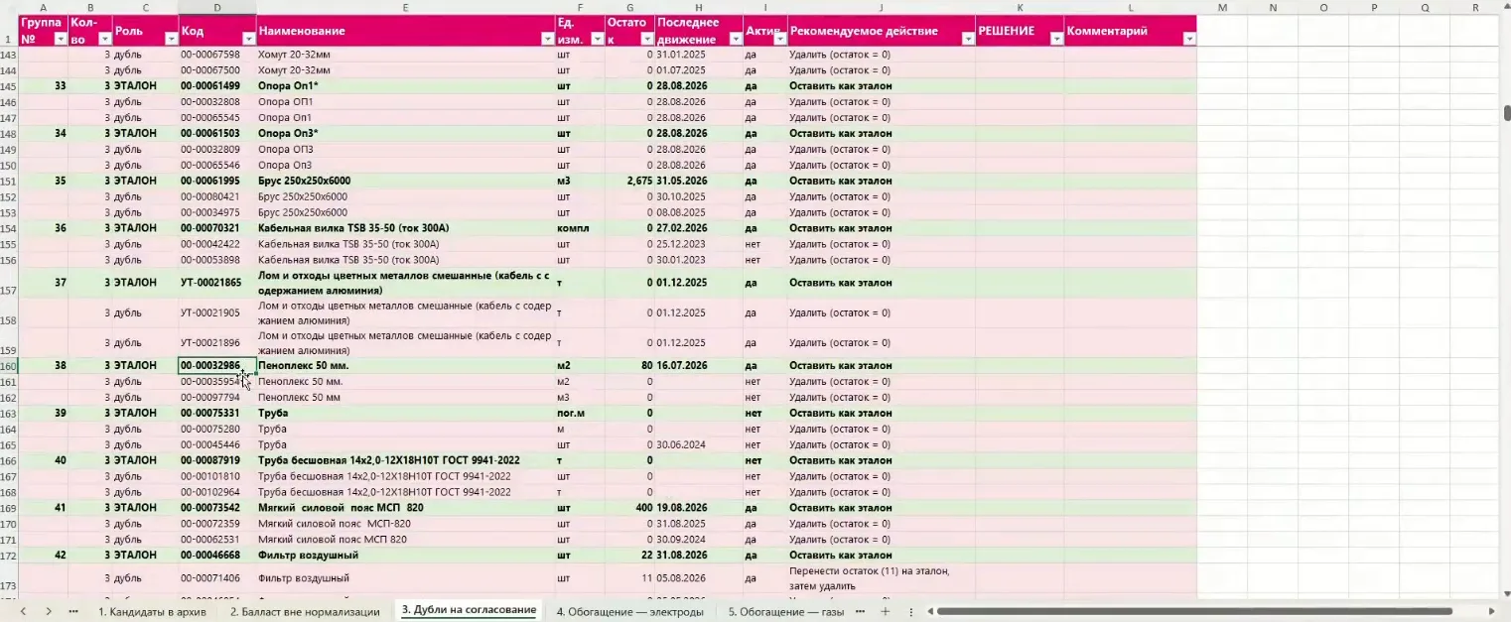
Task: Expand the Комментарий column filter
Action: (1189, 39)
